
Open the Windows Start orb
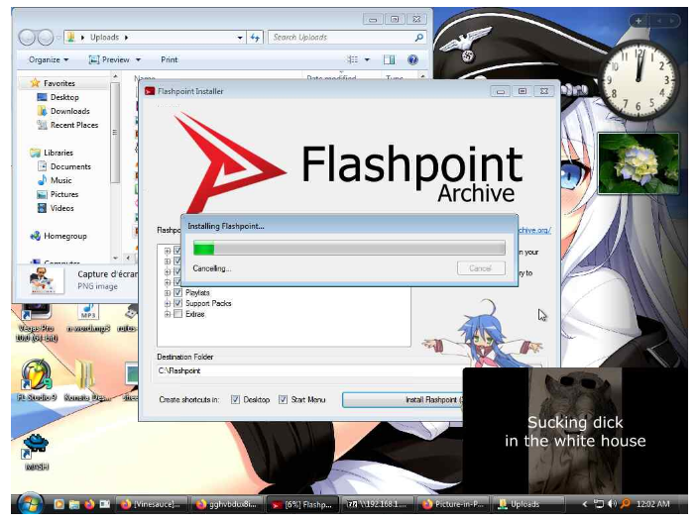tap(30, 504)
